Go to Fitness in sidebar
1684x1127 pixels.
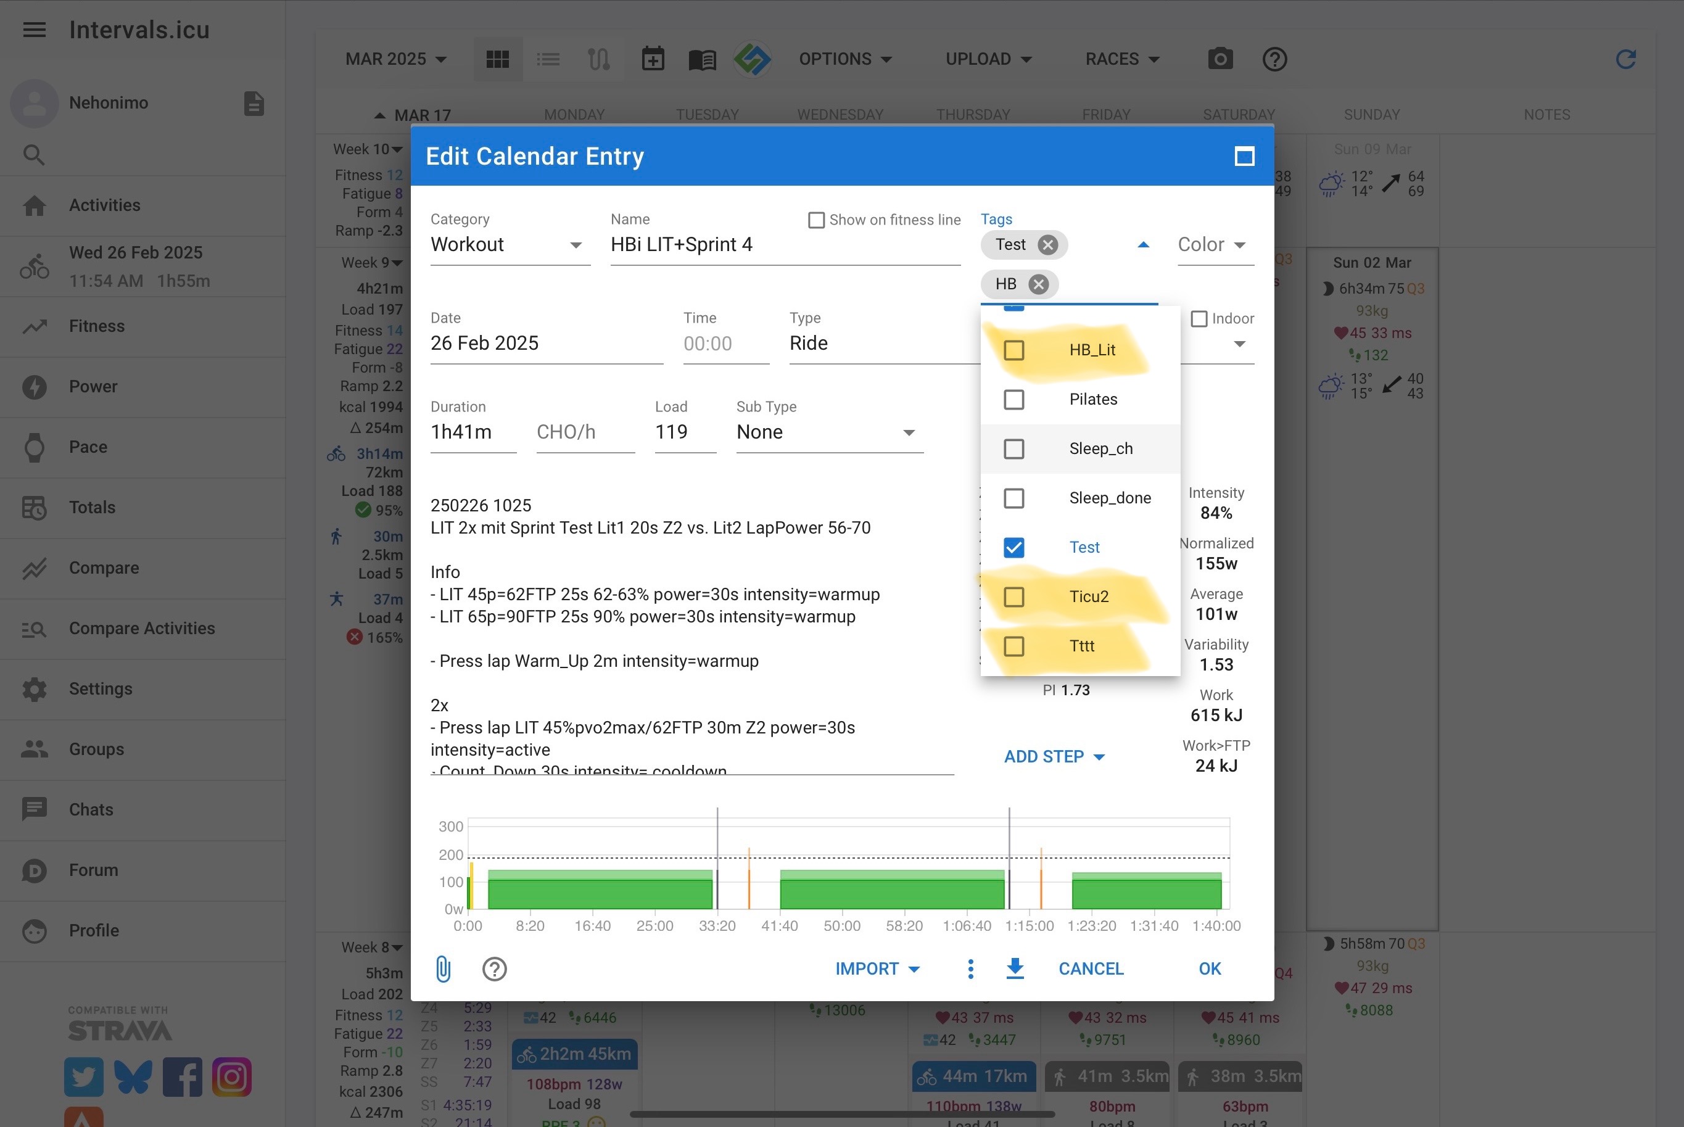pos(143,326)
